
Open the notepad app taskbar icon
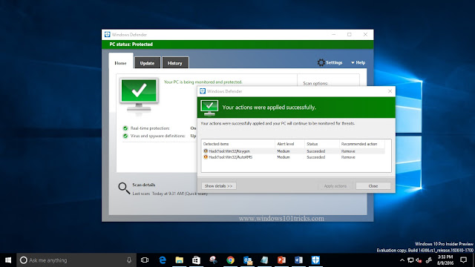(264, 260)
